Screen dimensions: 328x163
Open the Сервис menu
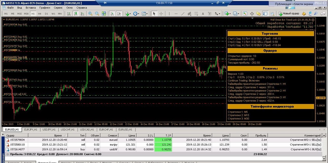click(58, 8)
